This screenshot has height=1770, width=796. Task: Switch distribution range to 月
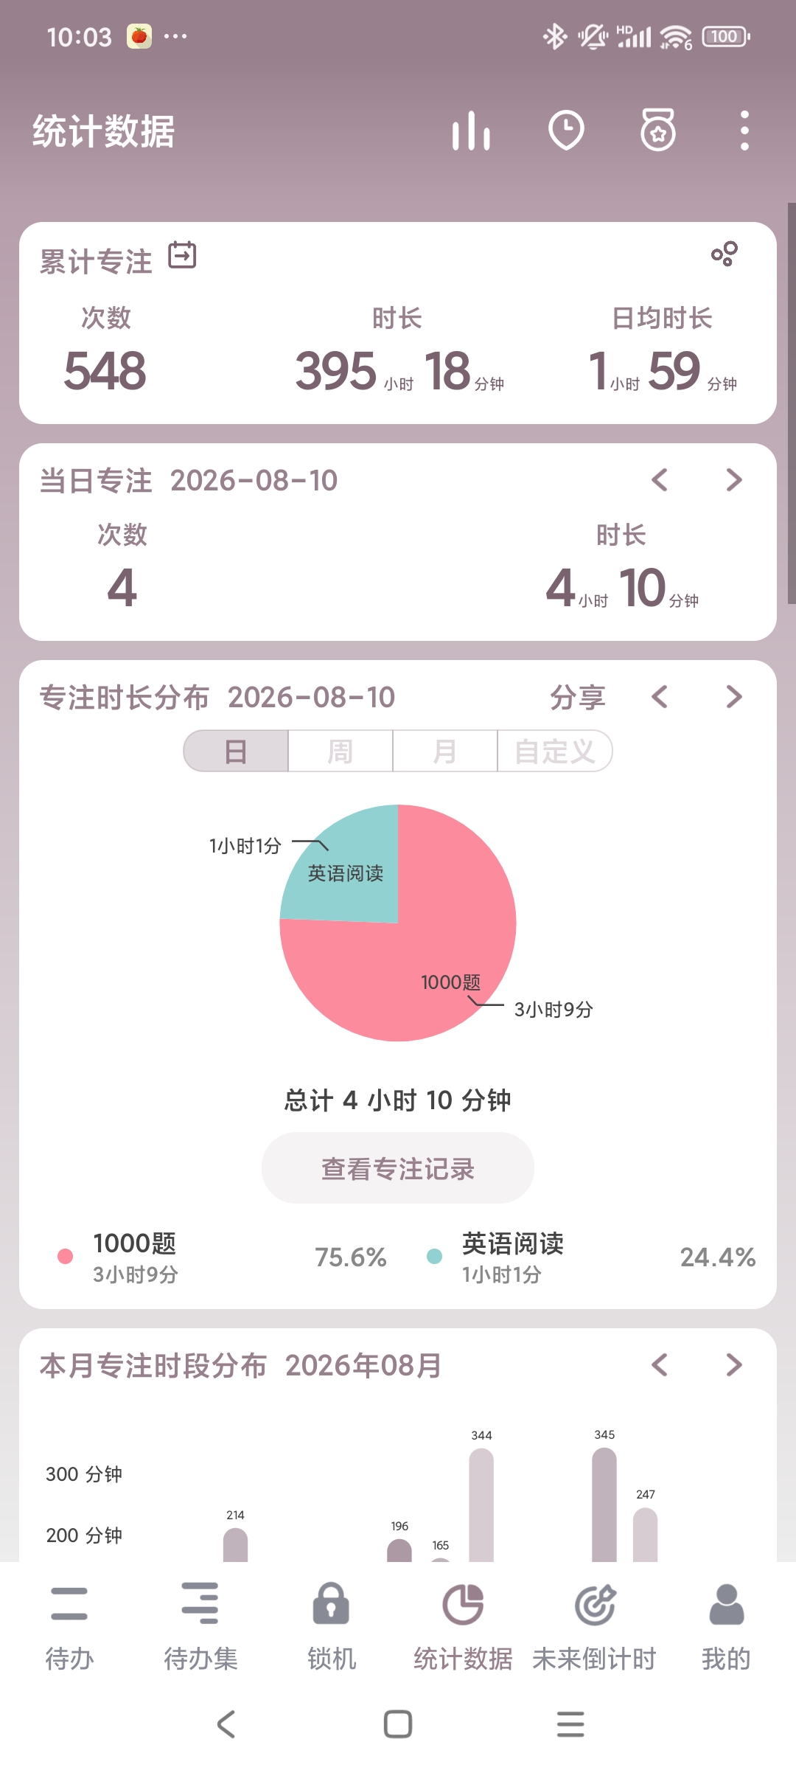tap(445, 752)
